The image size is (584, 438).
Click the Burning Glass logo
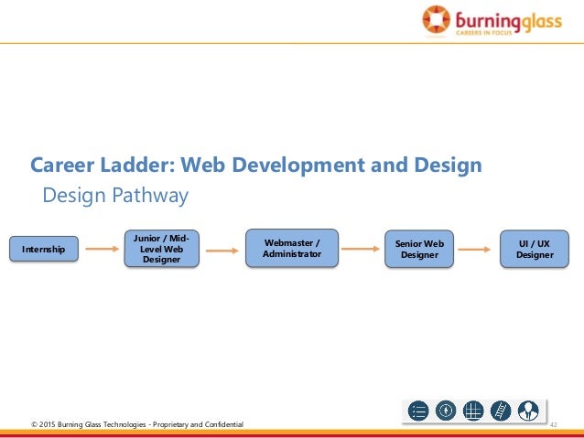click(492, 20)
